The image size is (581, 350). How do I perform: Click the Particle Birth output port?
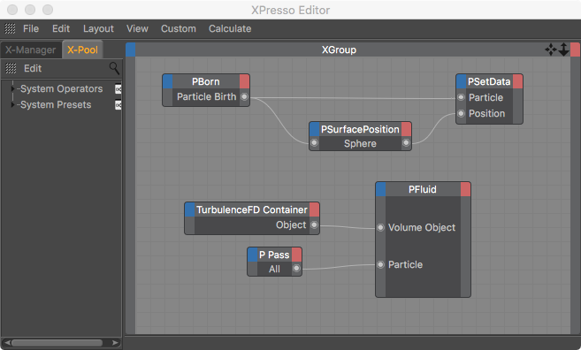pyautogui.click(x=244, y=97)
